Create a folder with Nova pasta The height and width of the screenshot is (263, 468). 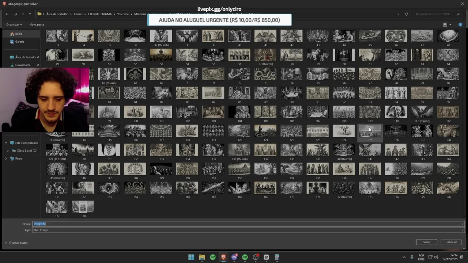coord(37,24)
